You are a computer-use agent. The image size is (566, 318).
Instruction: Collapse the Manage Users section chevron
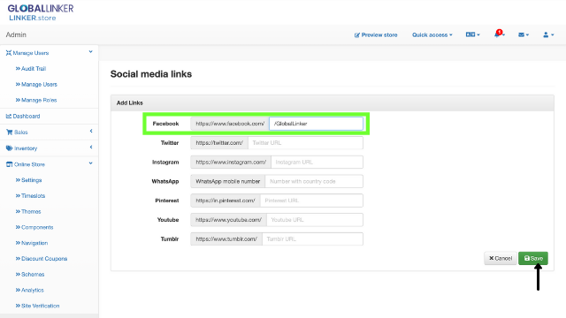[x=90, y=52]
